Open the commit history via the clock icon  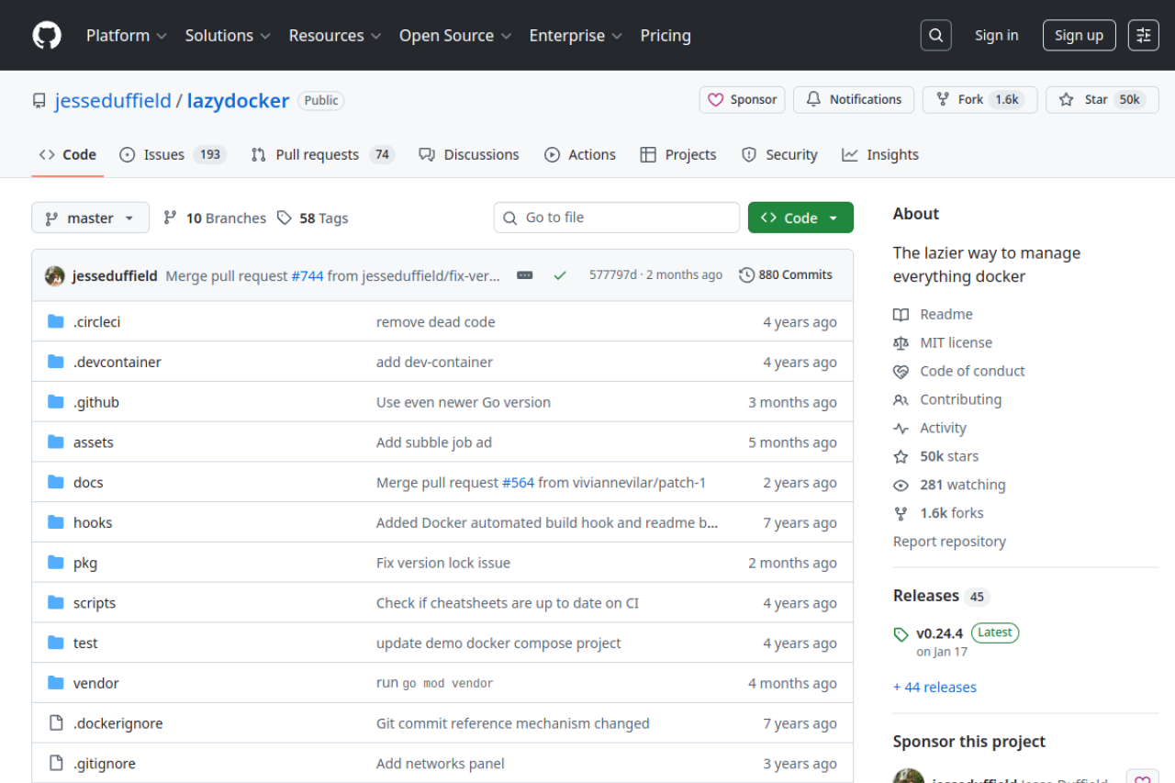pos(745,274)
